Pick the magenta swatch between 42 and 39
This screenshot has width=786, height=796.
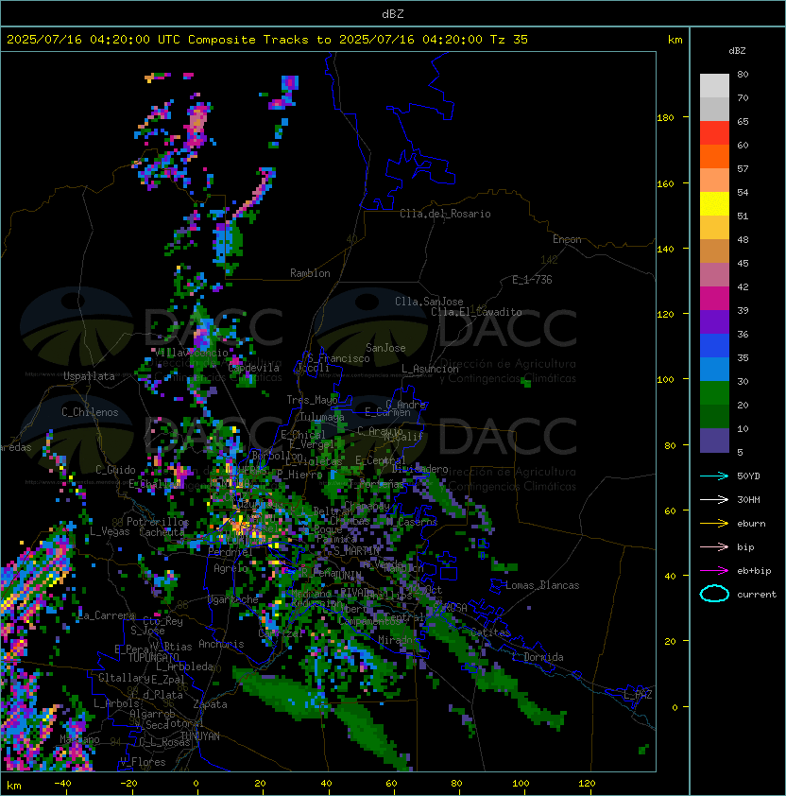(x=714, y=299)
